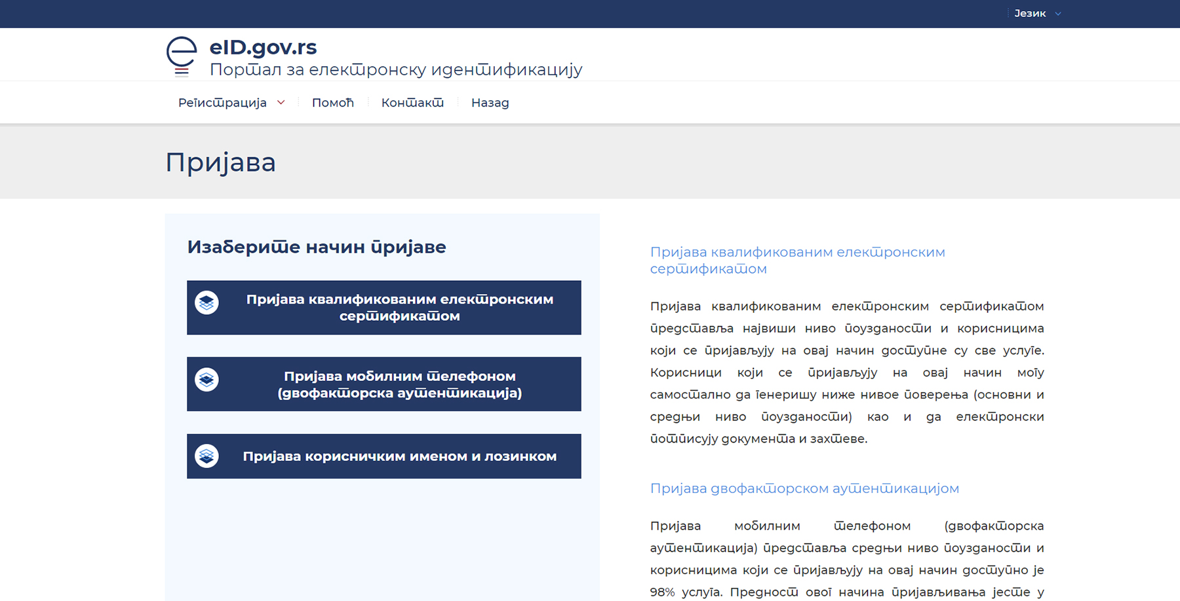1180x601 pixels.
Task: Click the layers icon on the username and password button
Action: (206, 456)
